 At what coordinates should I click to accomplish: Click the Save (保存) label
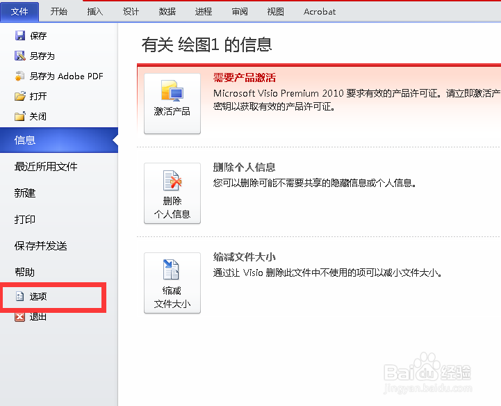(x=38, y=36)
